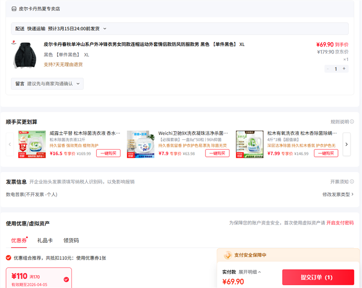Switch to the 礼品卡 tab
362x288 pixels.
pyautogui.click(x=45, y=241)
